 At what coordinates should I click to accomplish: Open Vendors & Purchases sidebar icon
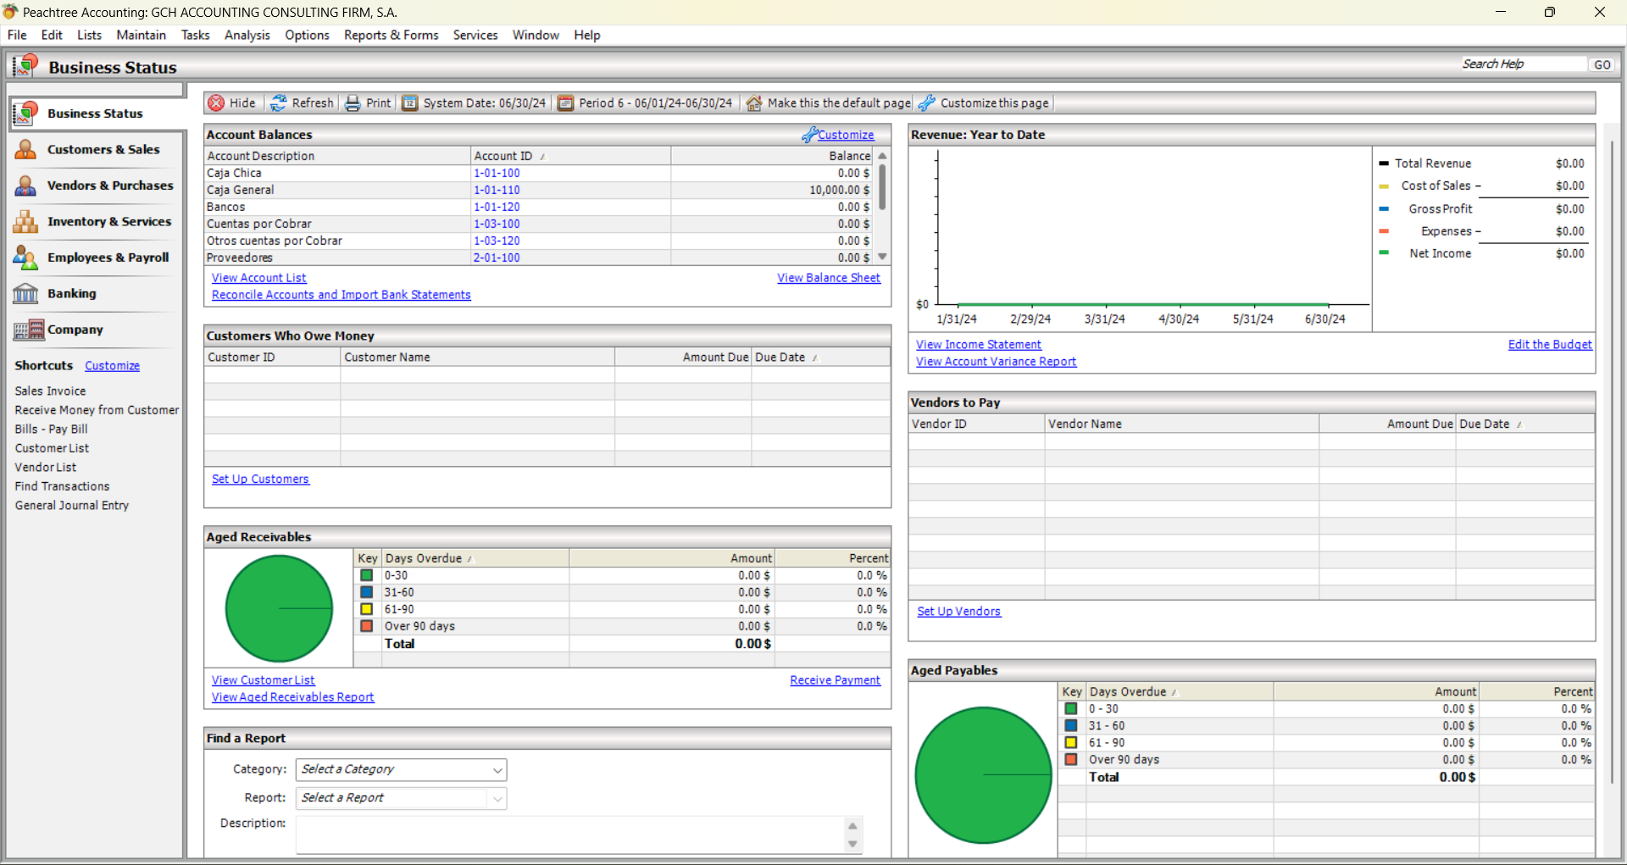[25, 186]
